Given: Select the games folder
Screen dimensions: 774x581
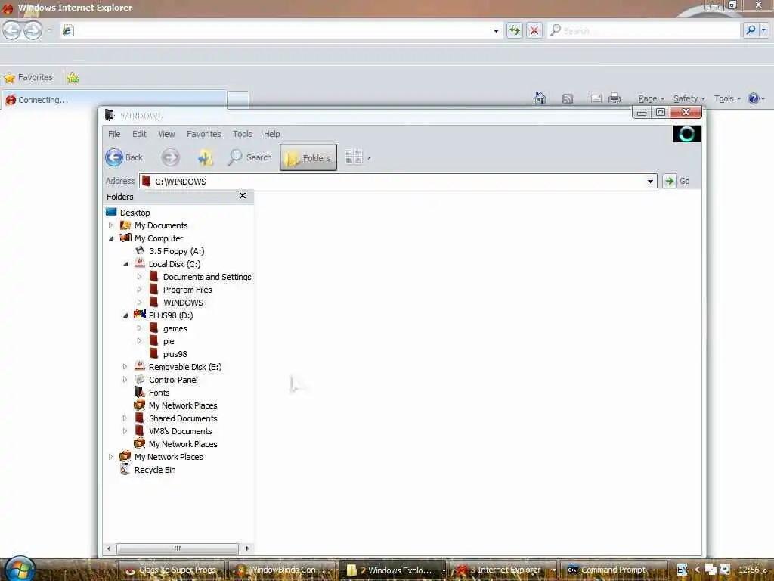Looking at the screenshot, I should 175,328.
